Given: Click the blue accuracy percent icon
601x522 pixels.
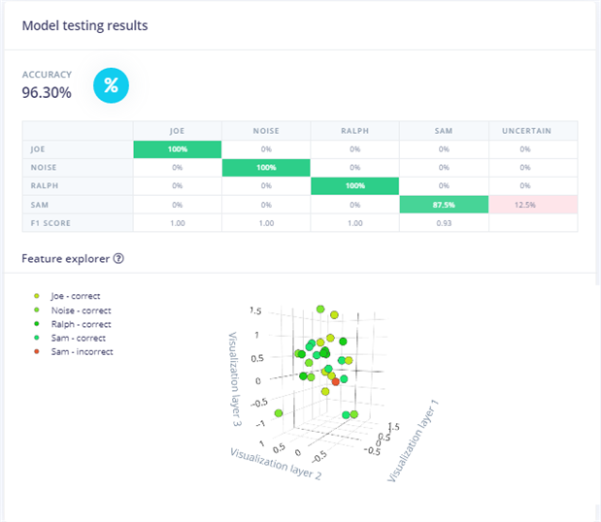Looking at the screenshot, I should tap(111, 85).
